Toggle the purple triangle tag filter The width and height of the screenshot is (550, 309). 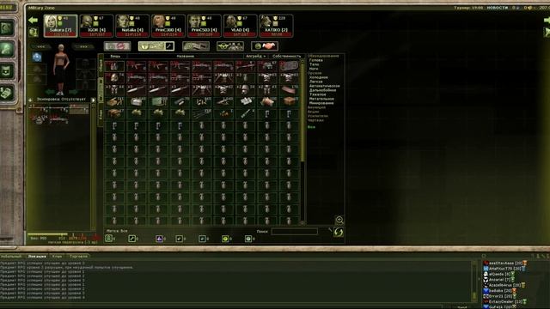coord(159,239)
